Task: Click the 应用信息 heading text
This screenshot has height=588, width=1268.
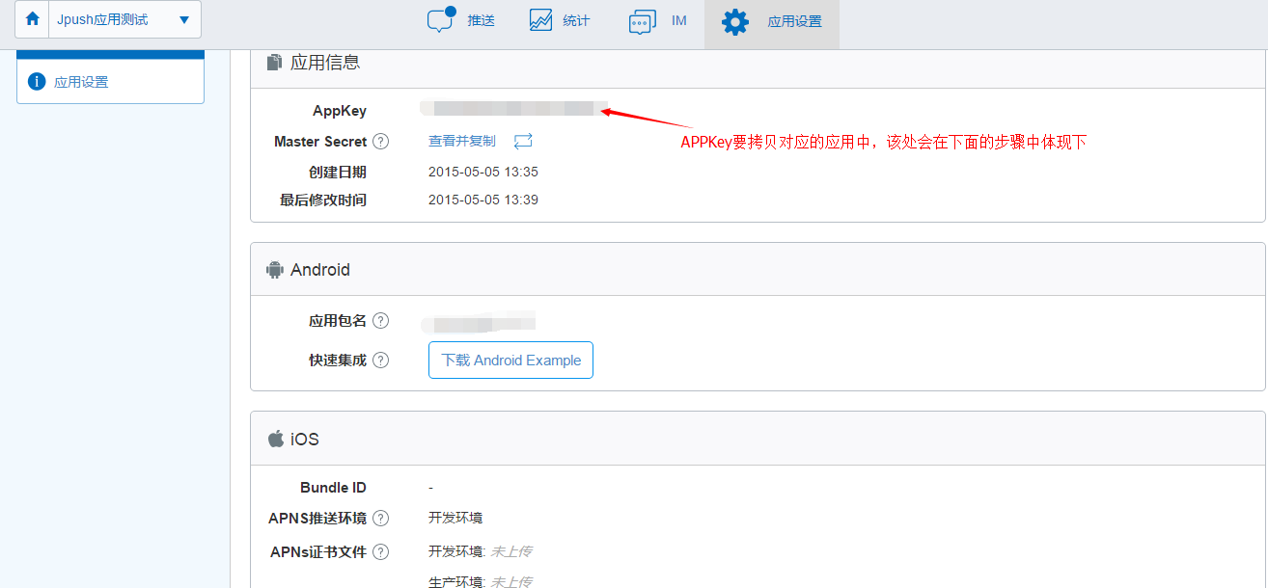Action: click(325, 62)
